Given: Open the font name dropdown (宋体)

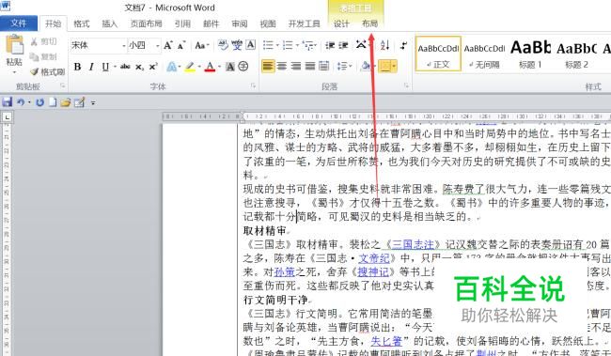Looking at the screenshot, I should (x=124, y=46).
